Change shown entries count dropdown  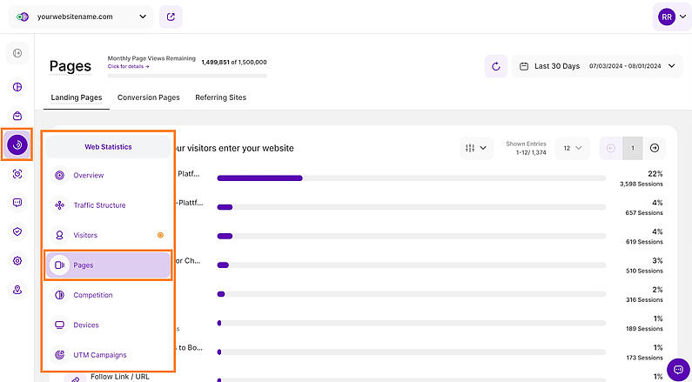point(572,148)
